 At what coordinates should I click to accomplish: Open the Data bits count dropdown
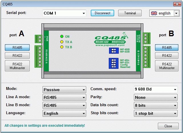pyautogui.click(x=156, y=105)
